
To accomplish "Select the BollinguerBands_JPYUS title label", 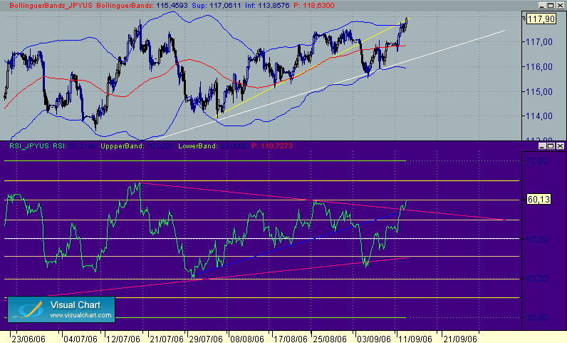I will [x=51, y=6].
